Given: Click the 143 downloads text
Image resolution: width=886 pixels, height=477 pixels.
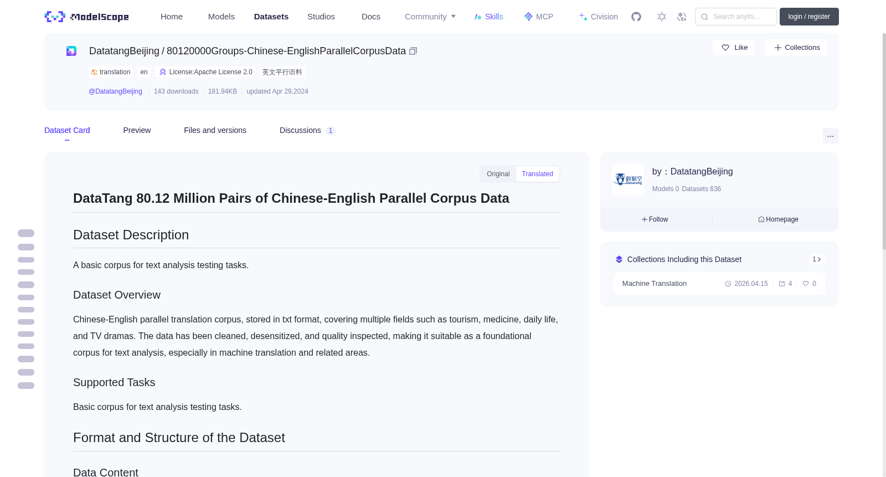Looking at the screenshot, I should [176, 91].
